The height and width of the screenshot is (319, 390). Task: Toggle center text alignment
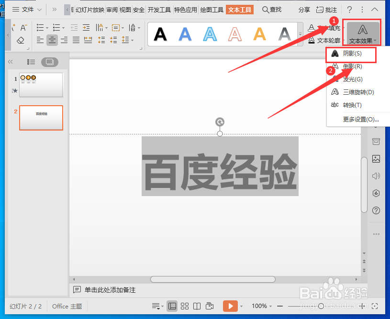(52, 40)
